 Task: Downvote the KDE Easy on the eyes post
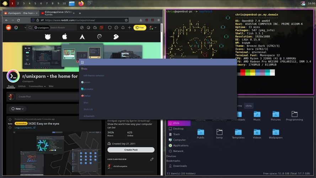(10, 127)
